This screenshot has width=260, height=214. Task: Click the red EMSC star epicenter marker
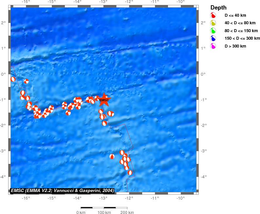point(104,100)
